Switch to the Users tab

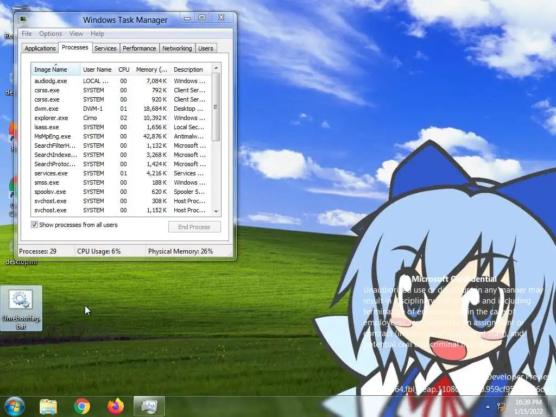tap(206, 48)
